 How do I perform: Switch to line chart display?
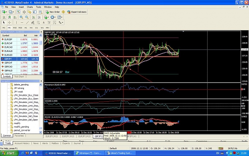click(x=15, y=17)
